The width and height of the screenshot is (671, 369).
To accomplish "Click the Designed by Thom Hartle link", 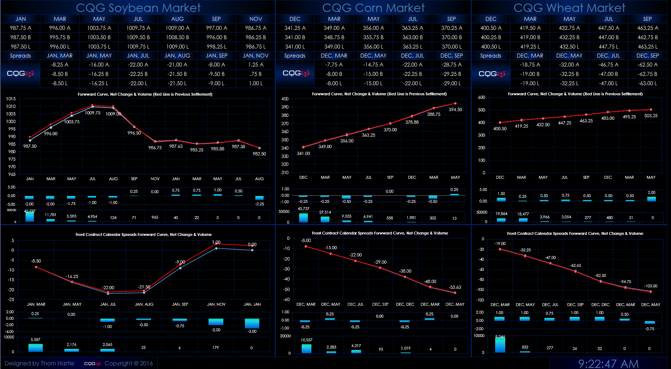I will click(40, 363).
